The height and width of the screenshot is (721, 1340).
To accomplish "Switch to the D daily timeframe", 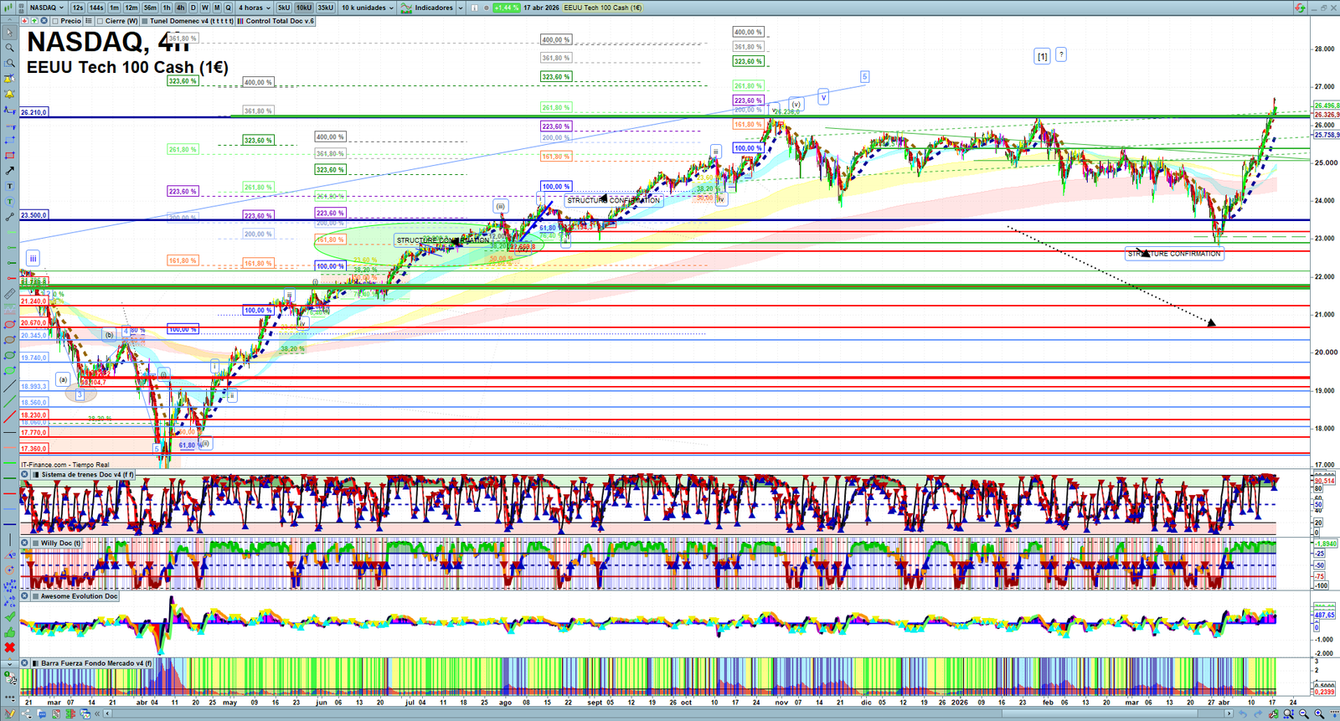I will (193, 8).
